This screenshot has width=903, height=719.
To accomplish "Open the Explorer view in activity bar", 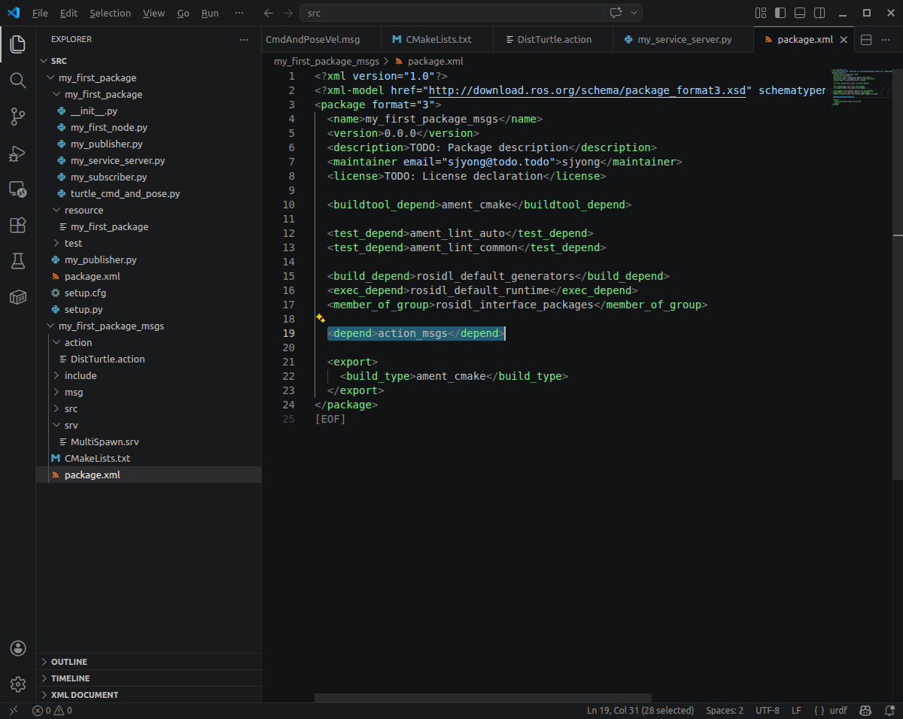I will (x=17, y=44).
